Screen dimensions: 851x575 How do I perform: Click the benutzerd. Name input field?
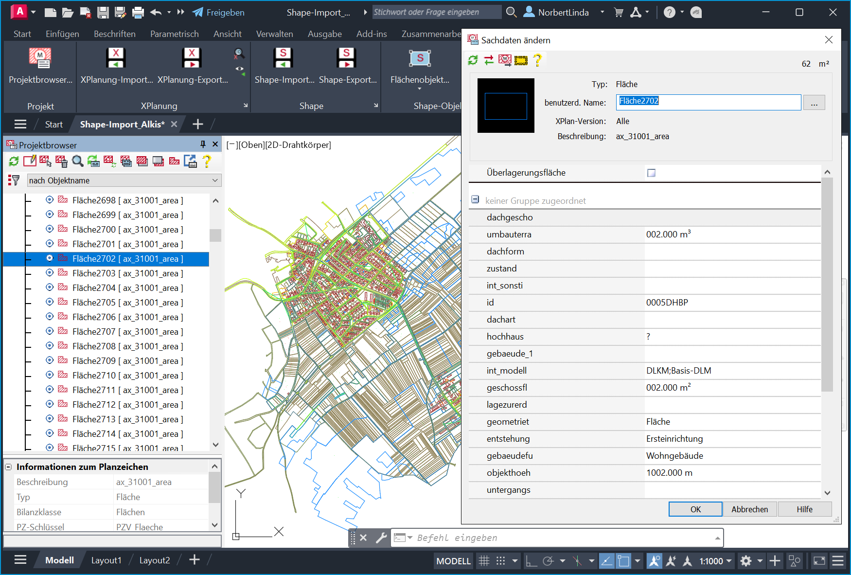708,102
